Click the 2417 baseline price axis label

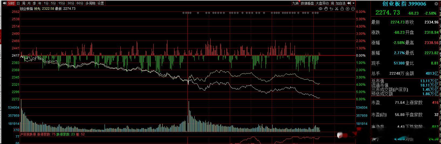[16, 56]
